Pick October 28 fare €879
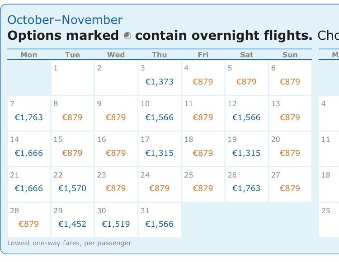339x262 pixels. (x=29, y=224)
